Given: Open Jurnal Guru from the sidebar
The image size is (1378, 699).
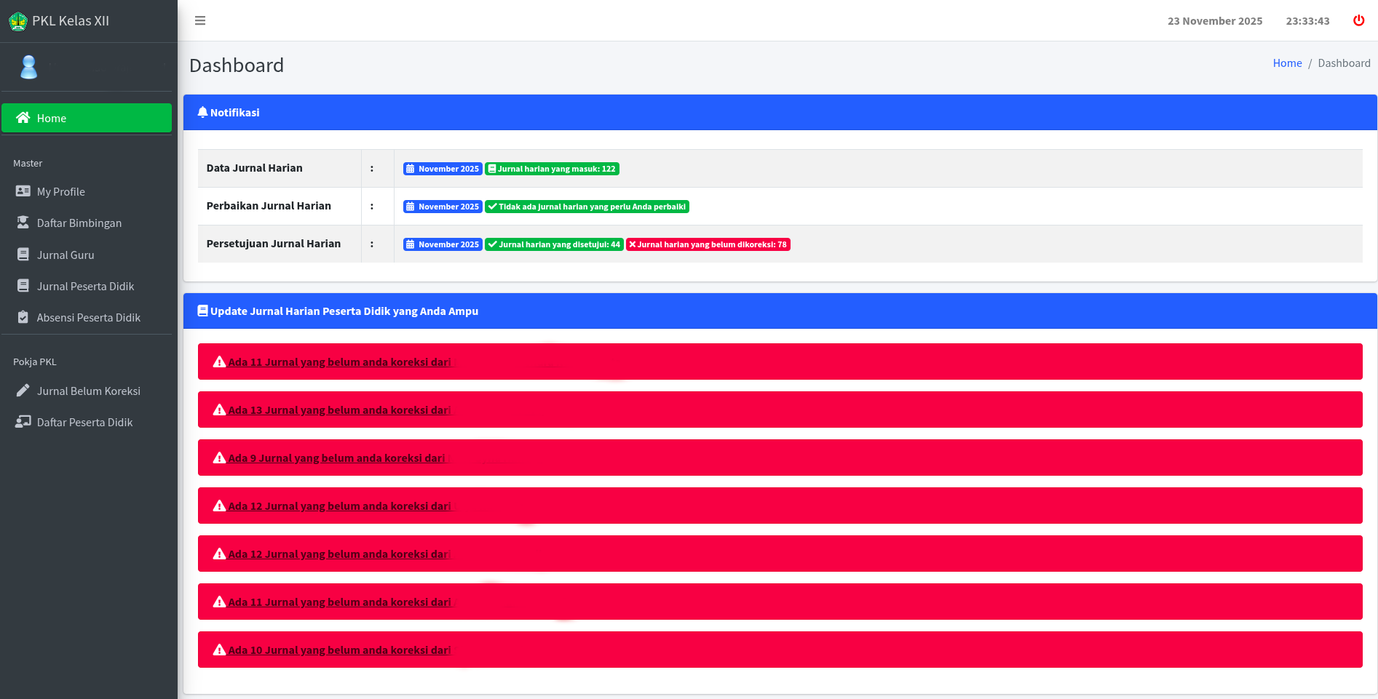Looking at the screenshot, I should point(66,255).
